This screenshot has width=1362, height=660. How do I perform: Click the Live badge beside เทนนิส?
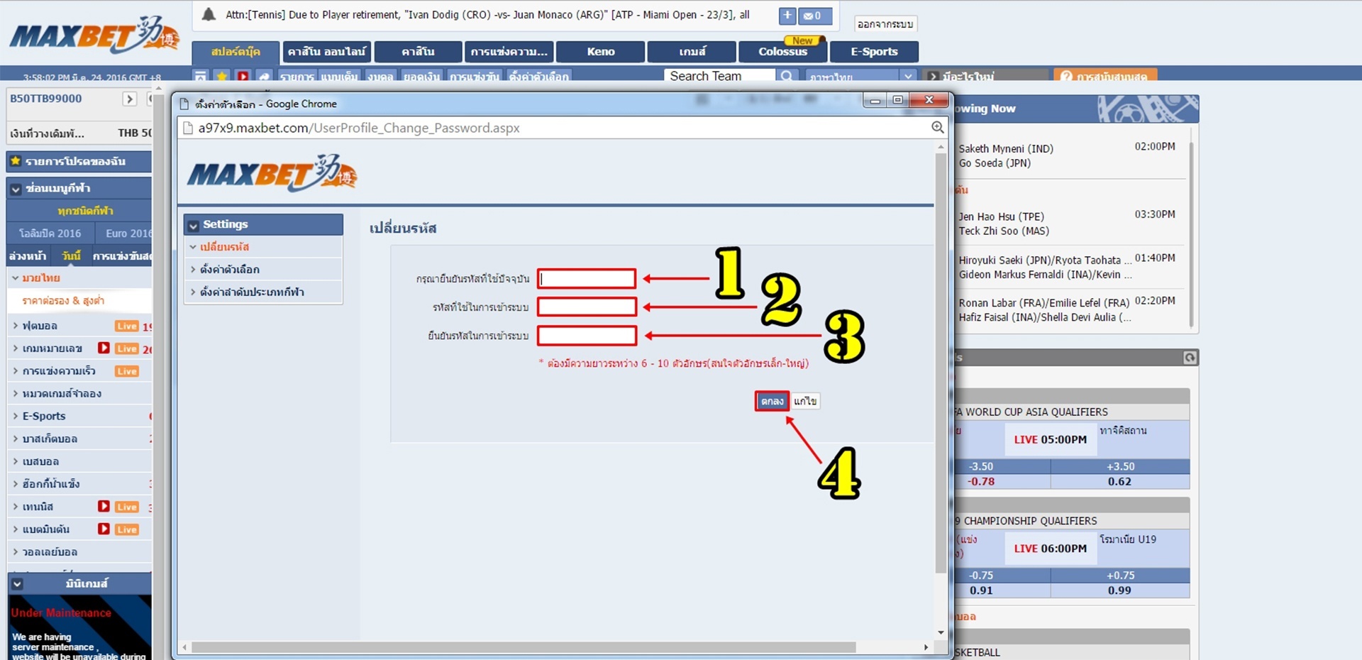tap(127, 507)
